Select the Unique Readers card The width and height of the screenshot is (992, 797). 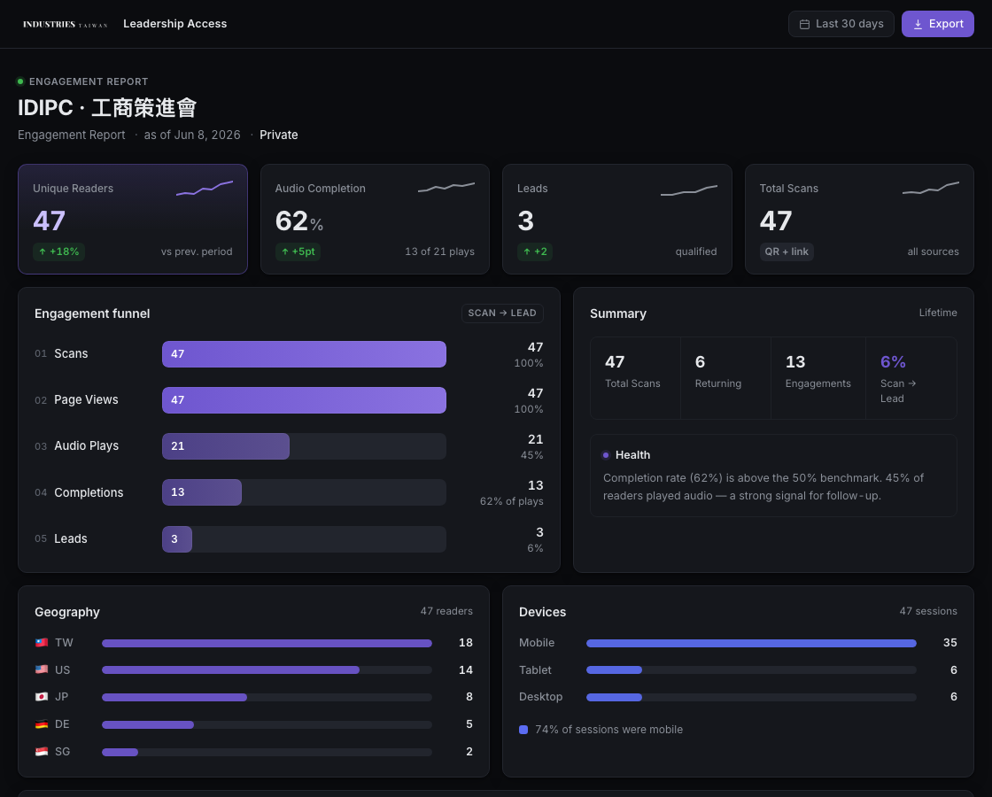[x=133, y=219]
